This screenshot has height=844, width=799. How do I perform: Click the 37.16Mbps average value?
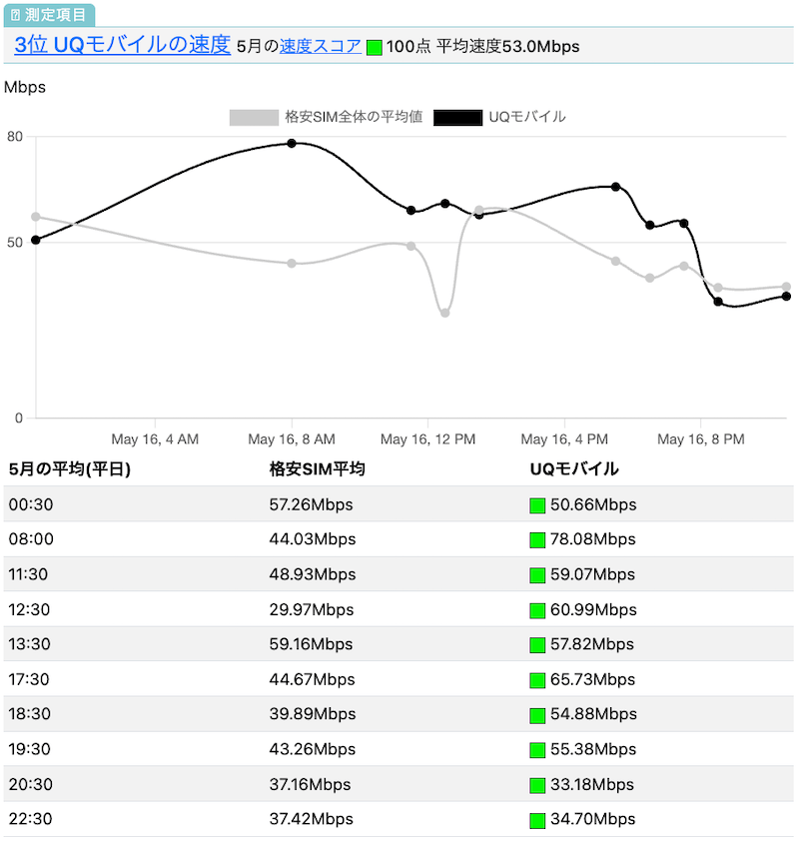[x=311, y=785]
